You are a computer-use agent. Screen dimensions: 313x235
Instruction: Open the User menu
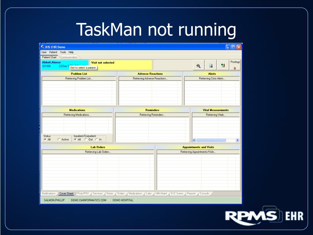[x=44, y=52]
